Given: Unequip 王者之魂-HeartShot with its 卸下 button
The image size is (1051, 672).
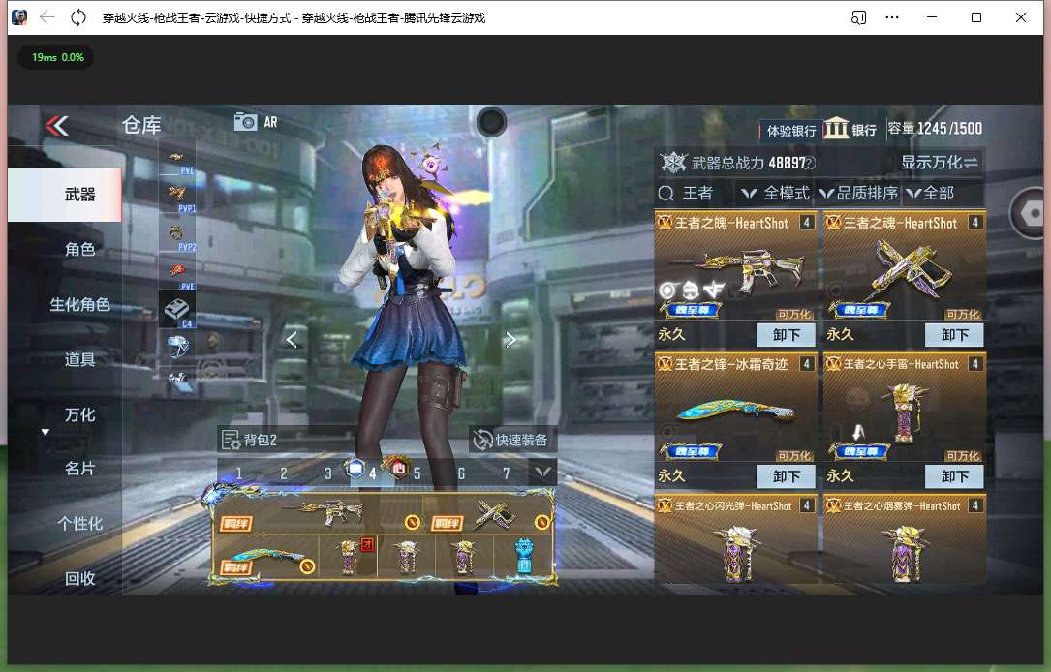Looking at the screenshot, I should coord(954,334).
